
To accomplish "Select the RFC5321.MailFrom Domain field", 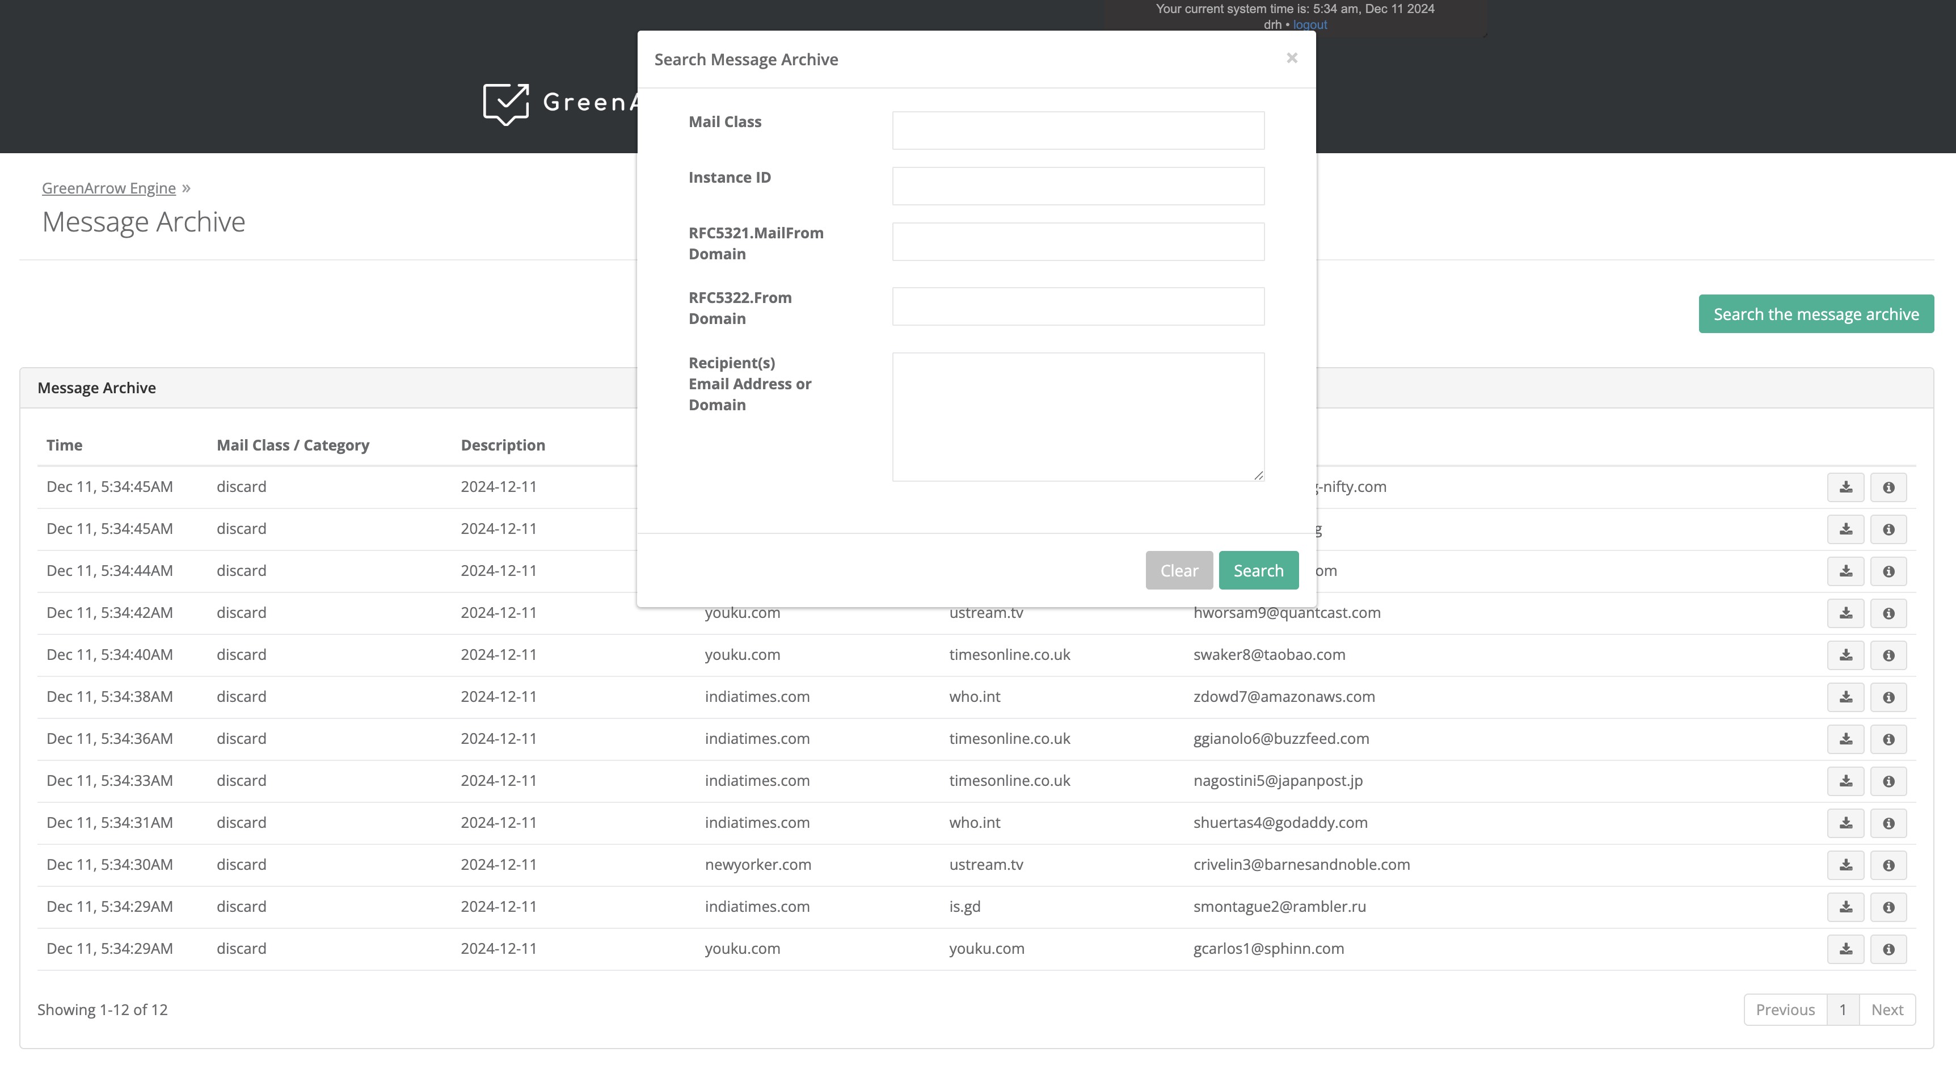I will click(1077, 242).
